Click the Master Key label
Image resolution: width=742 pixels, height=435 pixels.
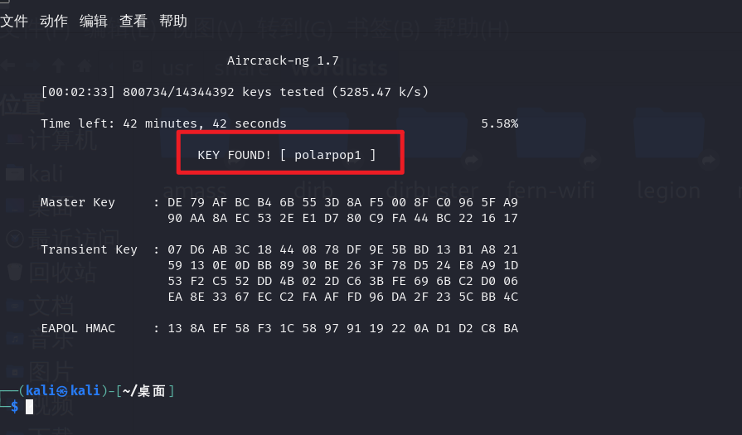[78, 202]
